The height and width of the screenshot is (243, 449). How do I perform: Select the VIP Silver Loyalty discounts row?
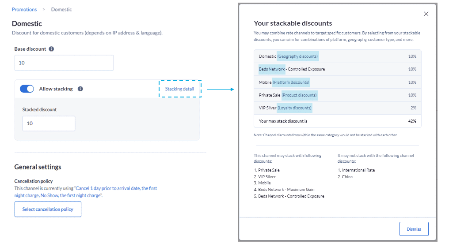click(337, 108)
